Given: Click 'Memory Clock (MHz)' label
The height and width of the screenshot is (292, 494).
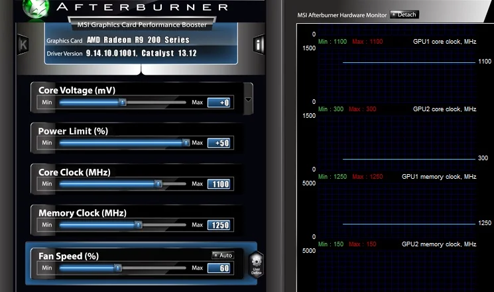Looking at the screenshot, I should [82, 213].
